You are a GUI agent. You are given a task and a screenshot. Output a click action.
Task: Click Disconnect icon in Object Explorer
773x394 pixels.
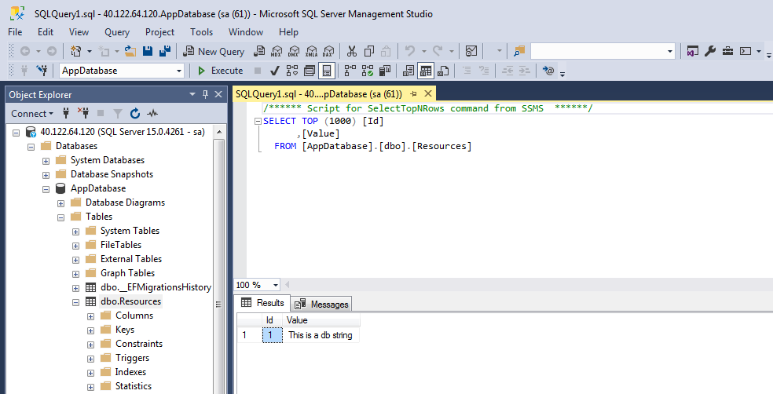tap(83, 113)
